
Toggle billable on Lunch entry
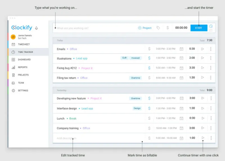tap(149, 118)
